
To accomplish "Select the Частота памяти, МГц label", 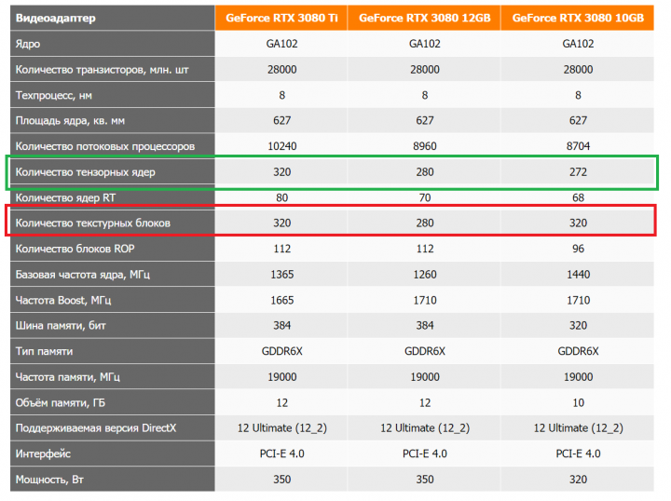I will [x=68, y=377].
